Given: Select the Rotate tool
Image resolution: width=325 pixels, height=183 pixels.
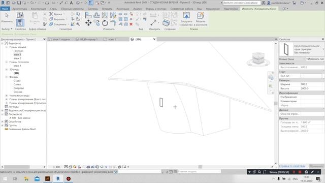Looking at the screenshot, I should [105, 23].
